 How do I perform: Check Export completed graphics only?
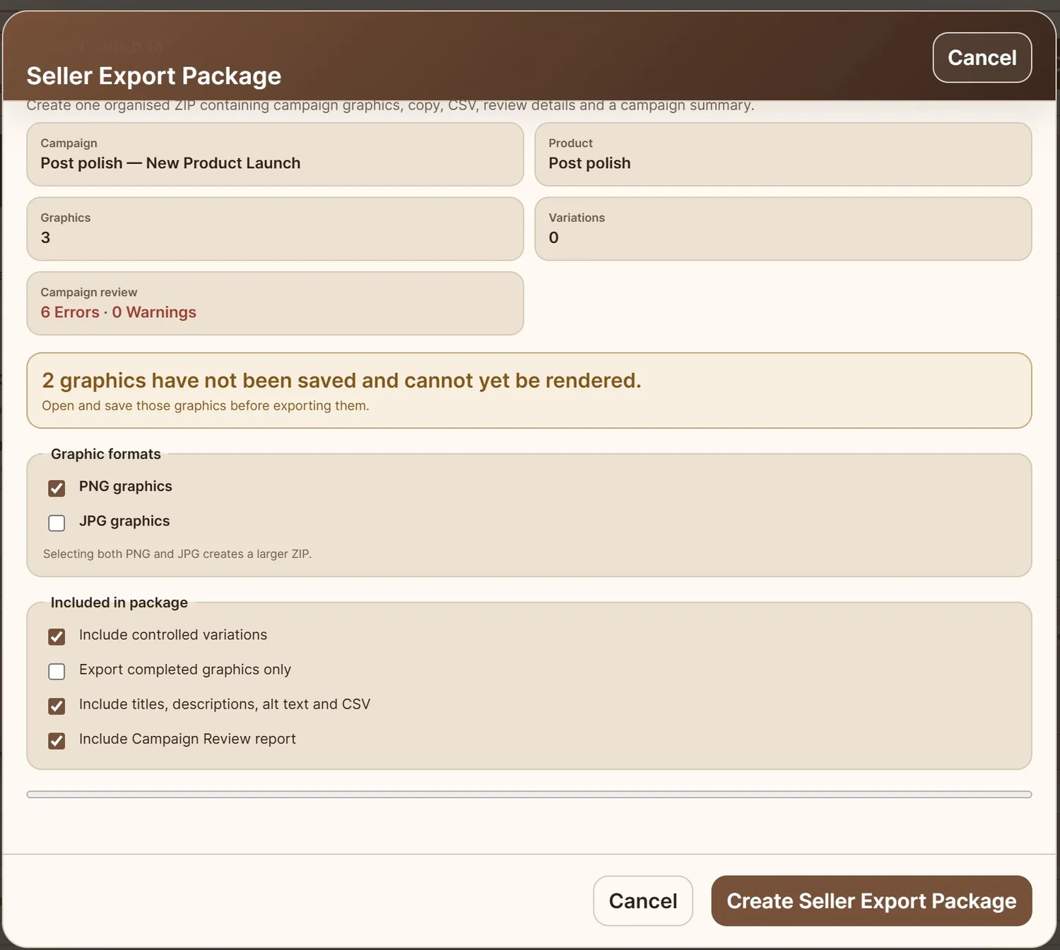point(57,671)
